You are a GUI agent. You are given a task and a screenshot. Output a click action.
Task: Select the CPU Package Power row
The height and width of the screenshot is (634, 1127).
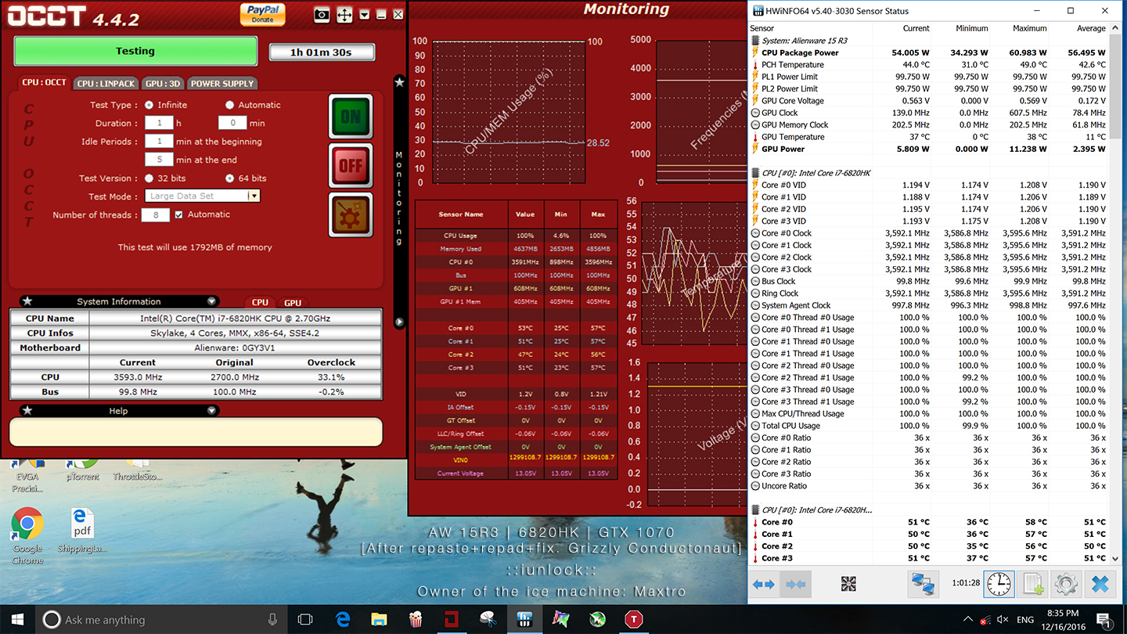tap(928, 52)
